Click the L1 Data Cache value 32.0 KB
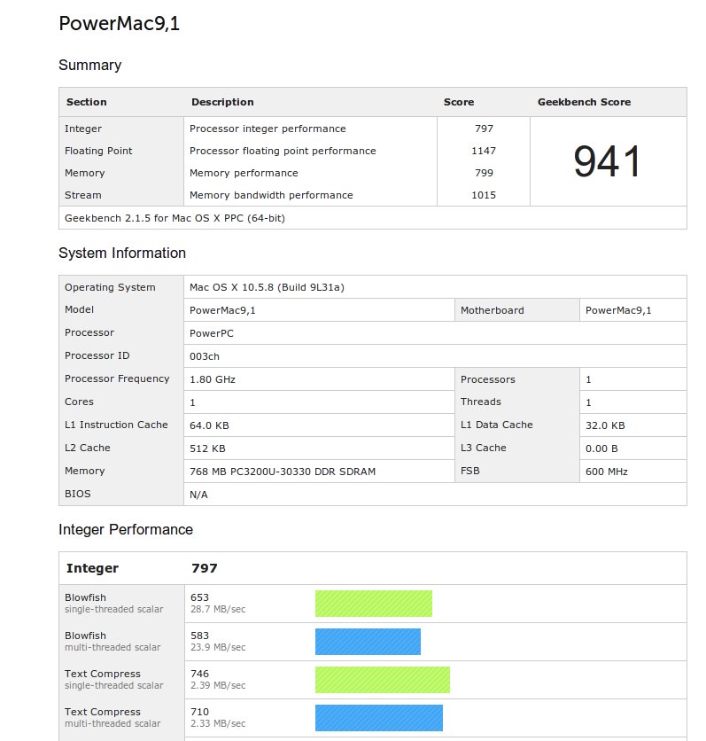Image resolution: width=706 pixels, height=741 pixels. coord(605,425)
